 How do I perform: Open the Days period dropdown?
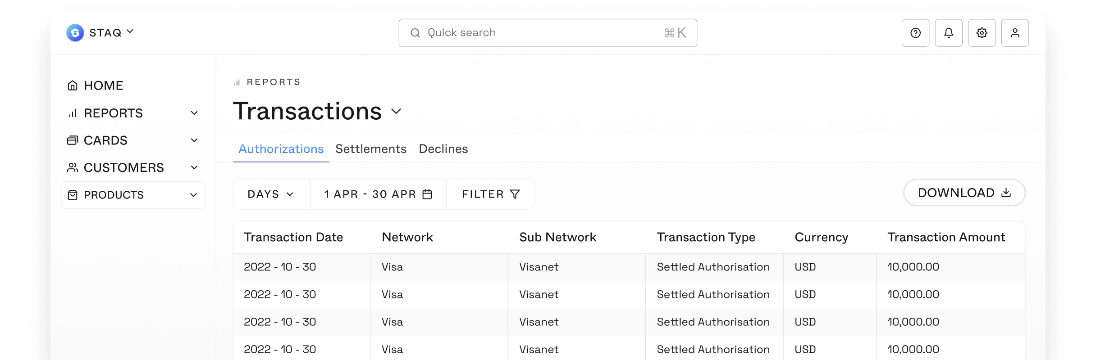click(x=271, y=194)
